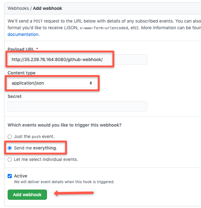Click the 'Which events would you like' heading
The image size is (201, 208).
[64, 125]
